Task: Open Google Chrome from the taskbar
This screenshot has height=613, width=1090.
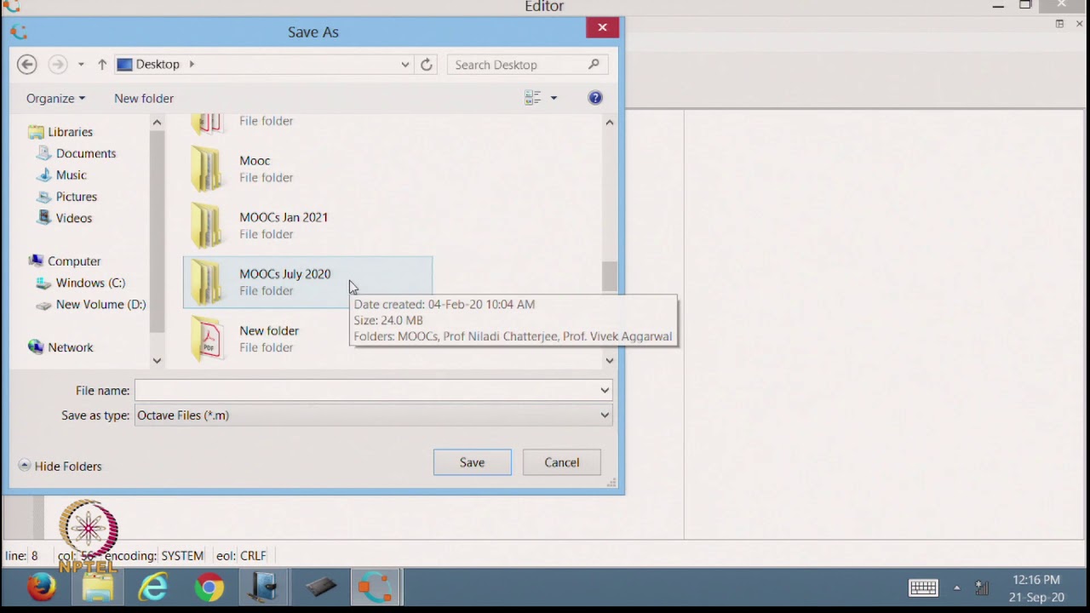Action: point(209,588)
